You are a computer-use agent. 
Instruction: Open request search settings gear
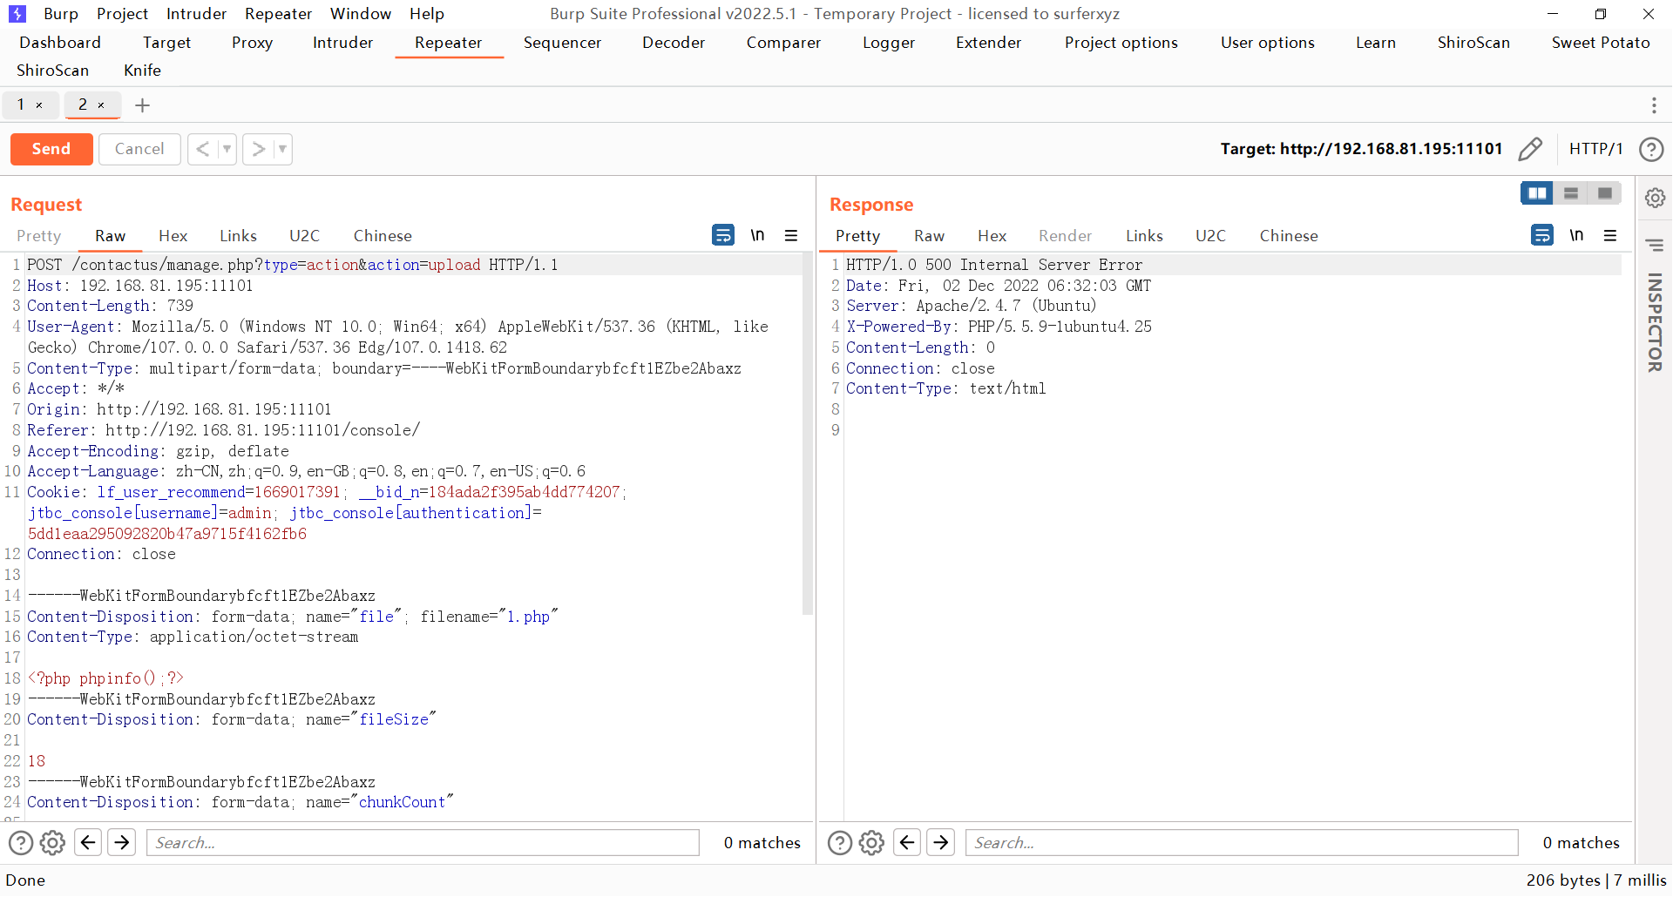click(x=53, y=843)
